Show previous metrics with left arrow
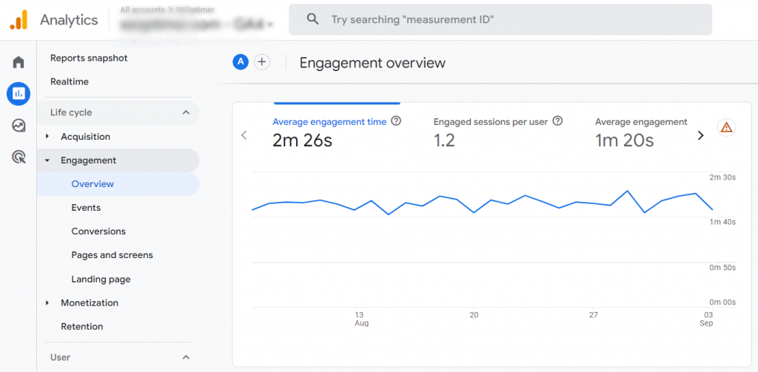The image size is (758, 372). tap(244, 135)
